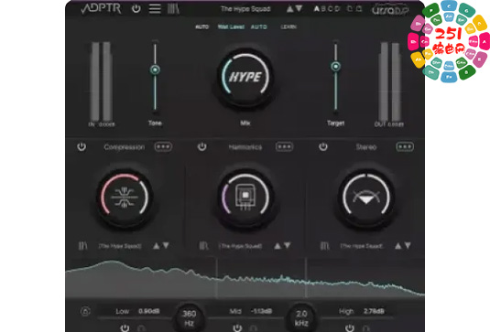The width and height of the screenshot is (490, 332).
Task: Solo the High band with headphone icon
Action: coord(365,328)
